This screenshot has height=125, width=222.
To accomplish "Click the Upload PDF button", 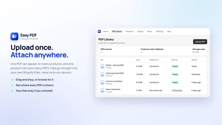I will pyautogui.click(x=200, y=42).
